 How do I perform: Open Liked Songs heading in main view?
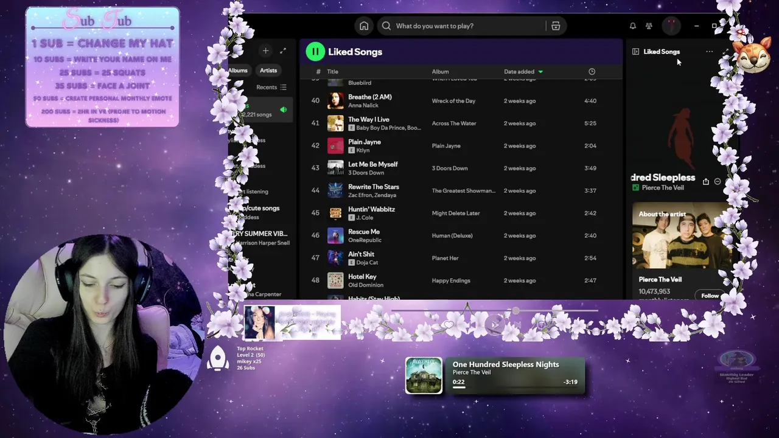click(355, 52)
